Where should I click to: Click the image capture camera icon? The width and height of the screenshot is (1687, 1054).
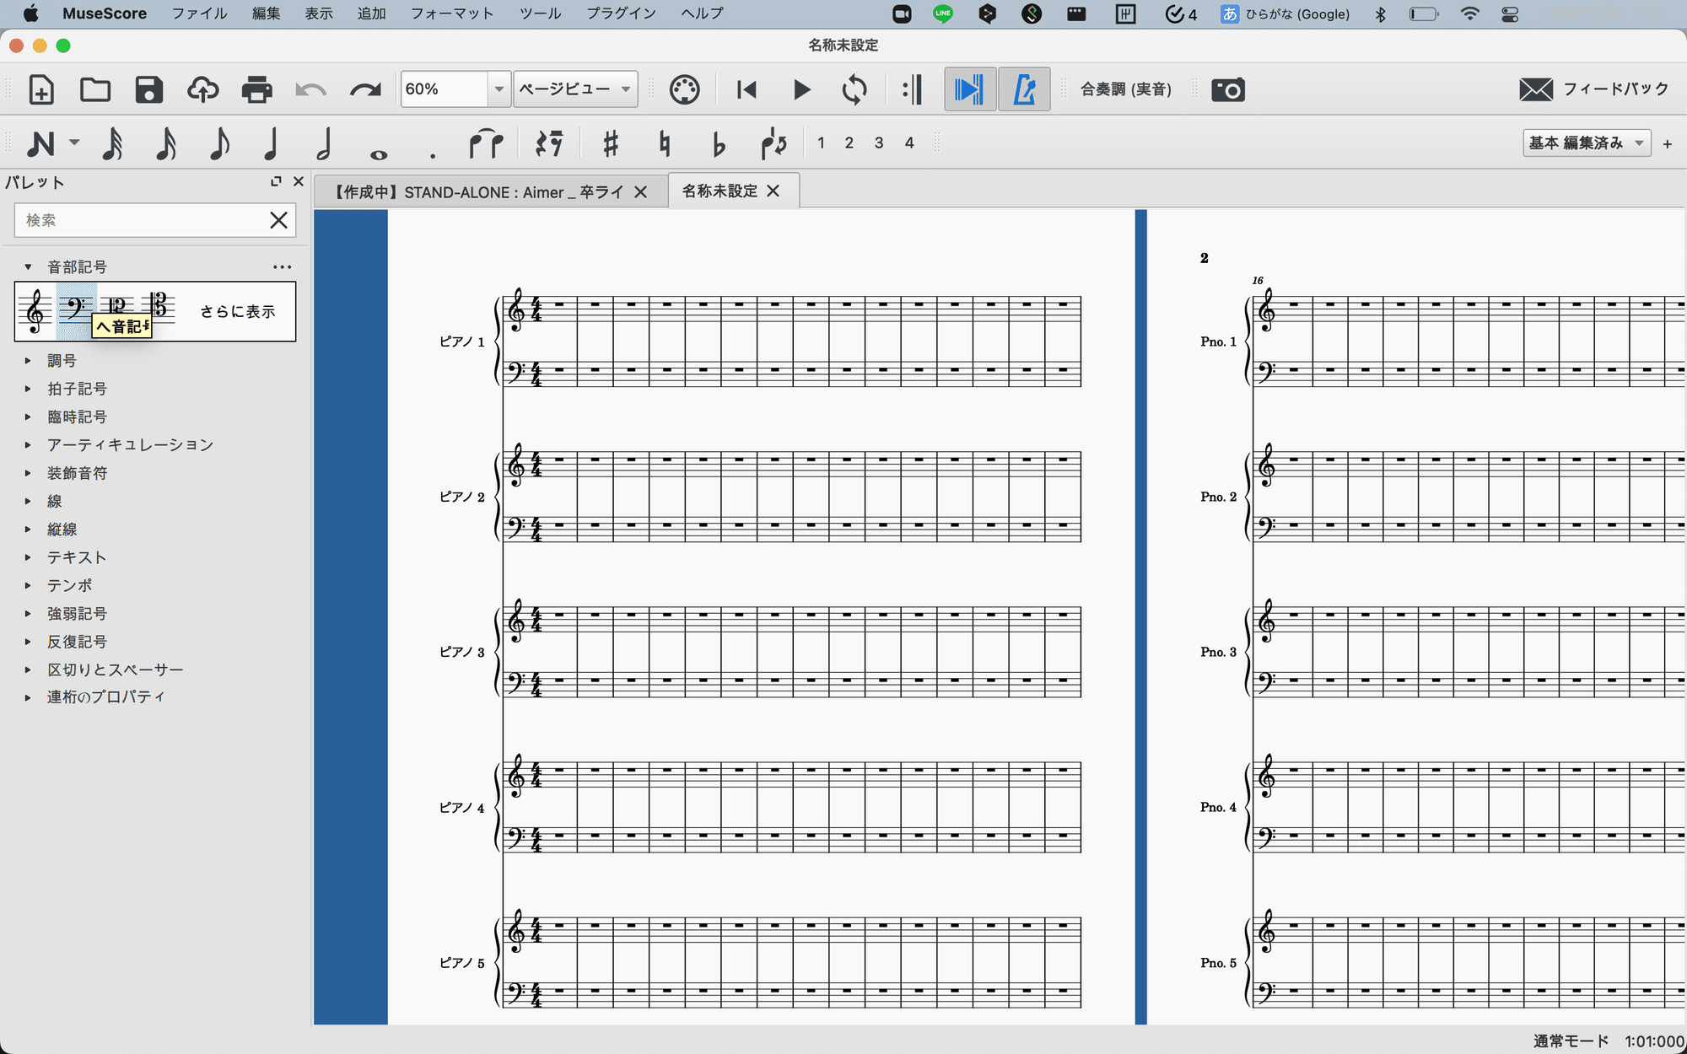click(1227, 89)
